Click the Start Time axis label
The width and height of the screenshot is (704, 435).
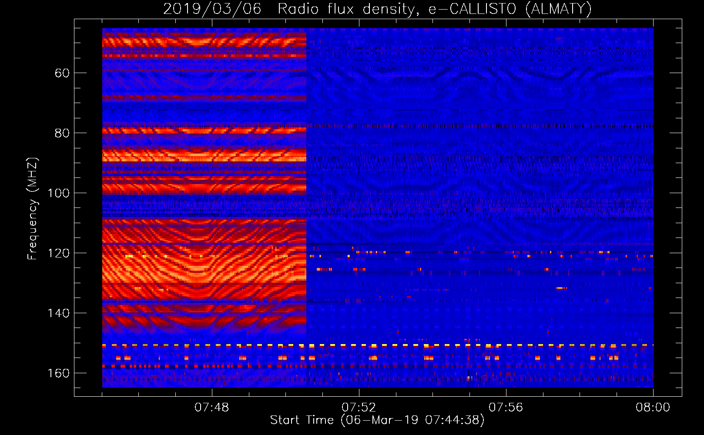[377, 420]
